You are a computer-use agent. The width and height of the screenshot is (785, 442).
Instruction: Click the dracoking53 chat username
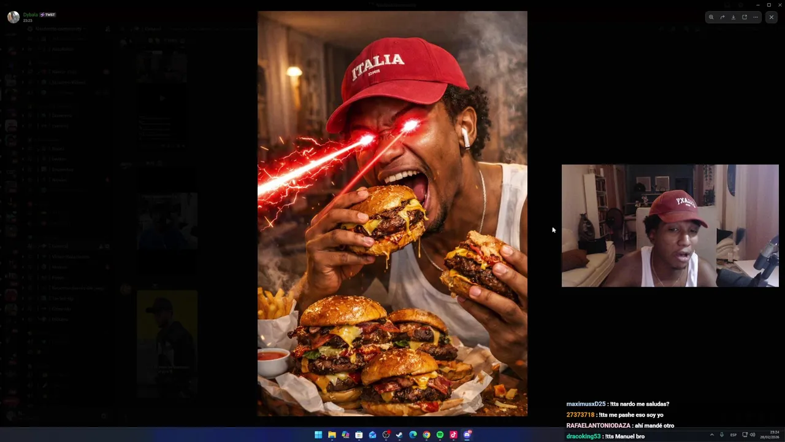(583, 436)
